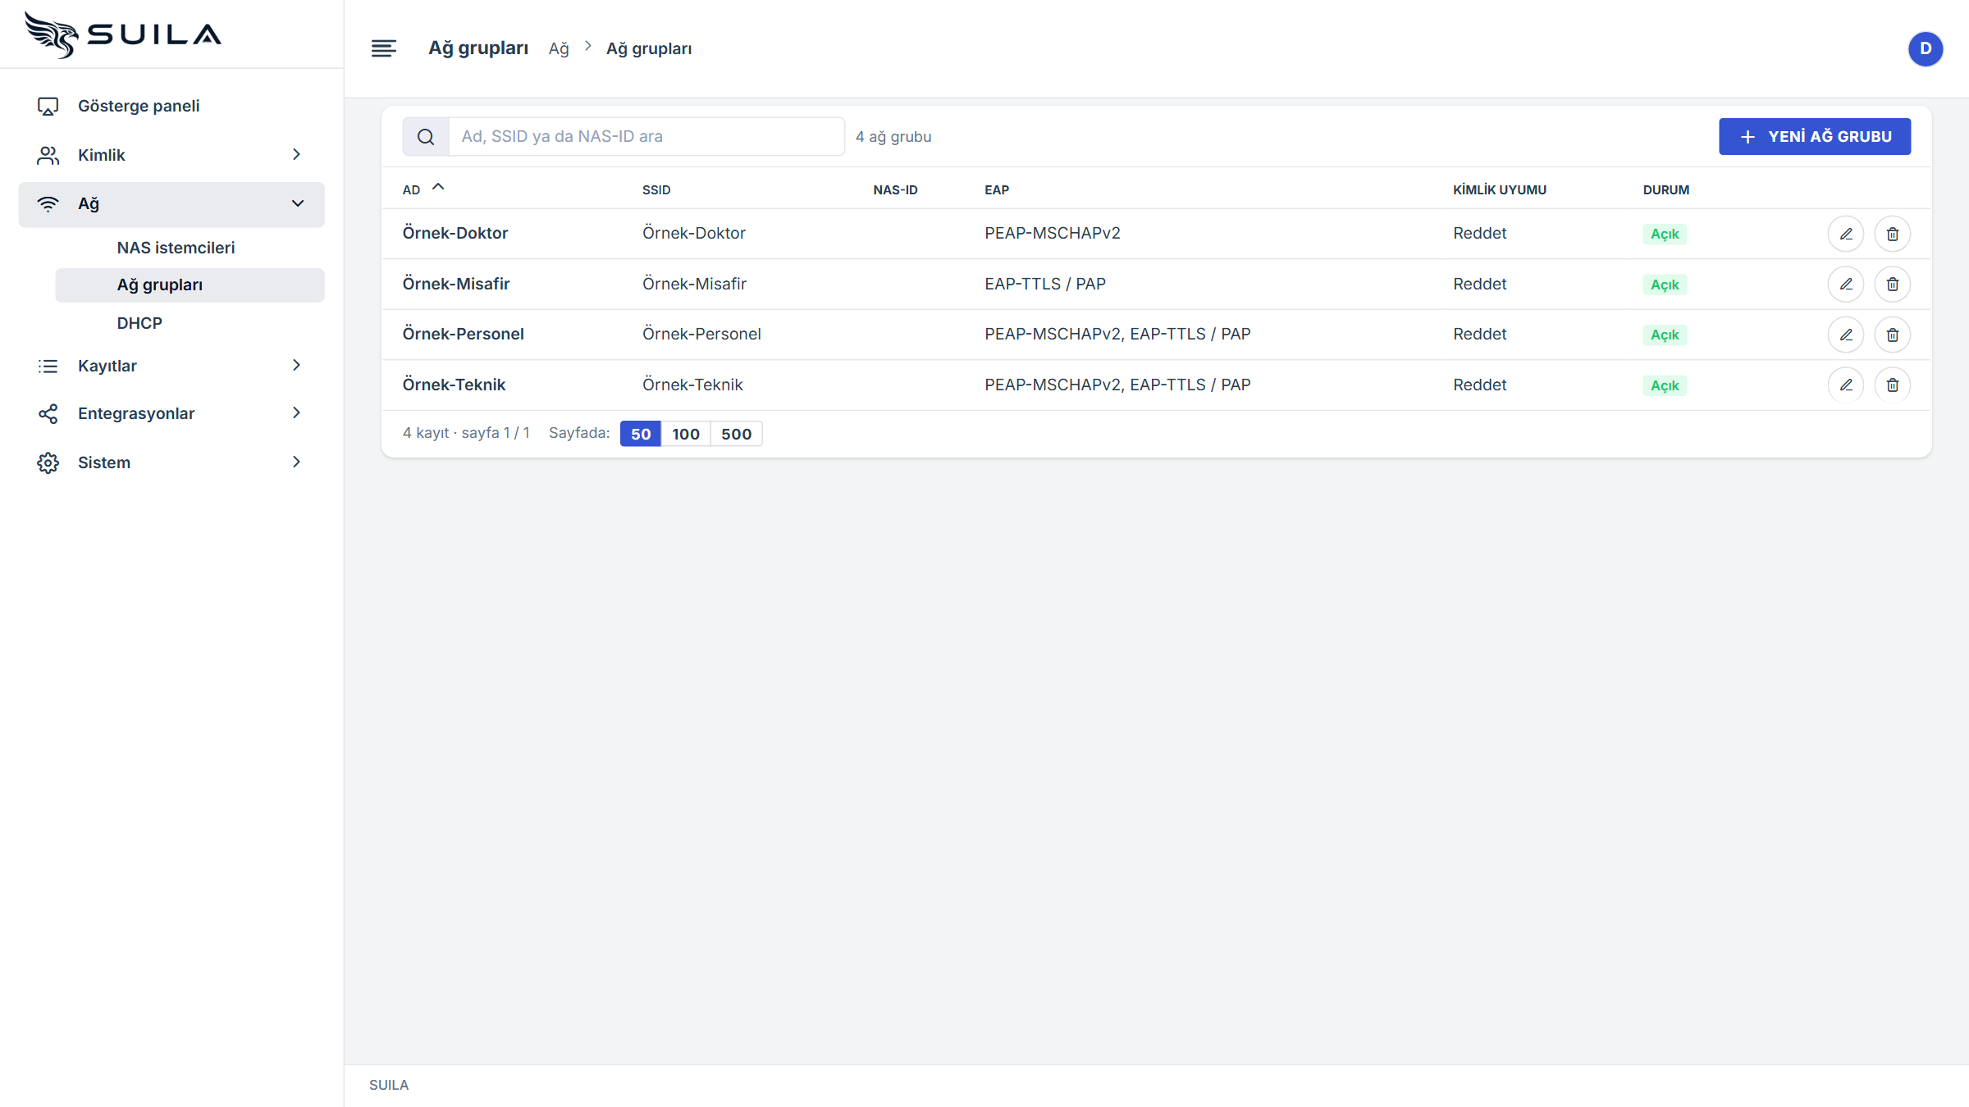Edit the Örnek-Doktor network group
Viewport: 1969px width, 1107px height.
tap(1845, 234)
